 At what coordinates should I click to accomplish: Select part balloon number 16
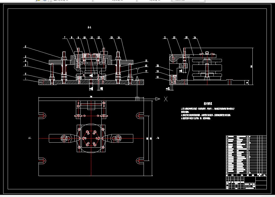coord(146,66)
